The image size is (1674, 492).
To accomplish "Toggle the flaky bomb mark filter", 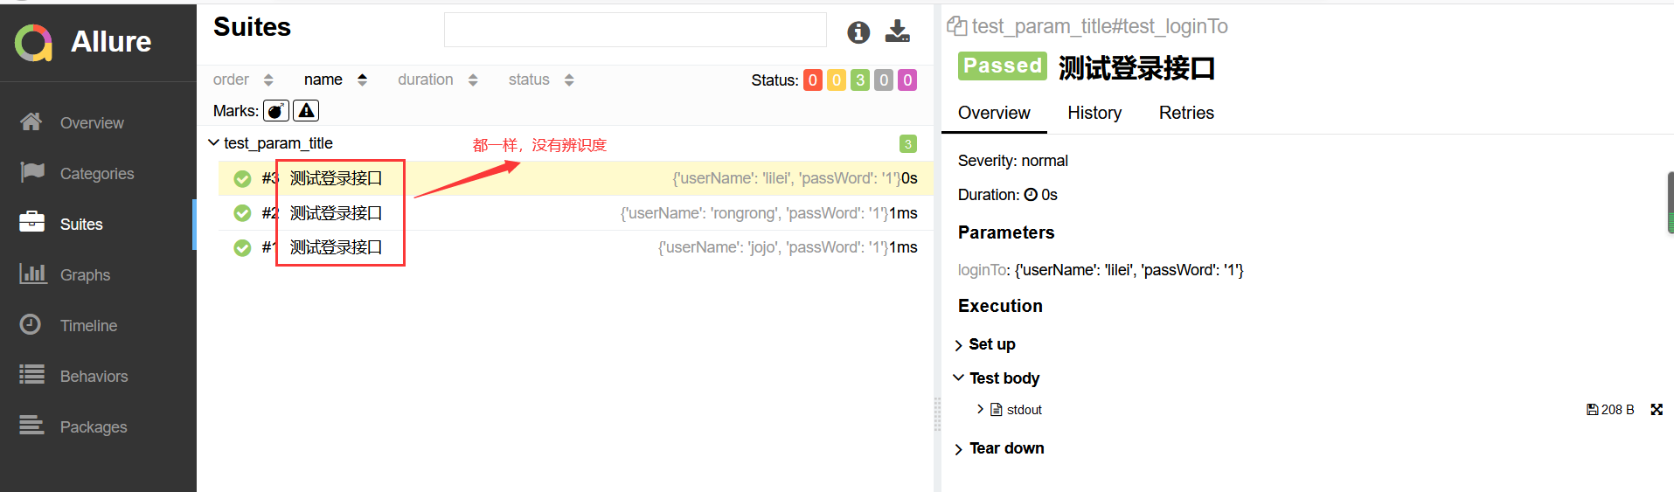I will [x=276, y=111].
